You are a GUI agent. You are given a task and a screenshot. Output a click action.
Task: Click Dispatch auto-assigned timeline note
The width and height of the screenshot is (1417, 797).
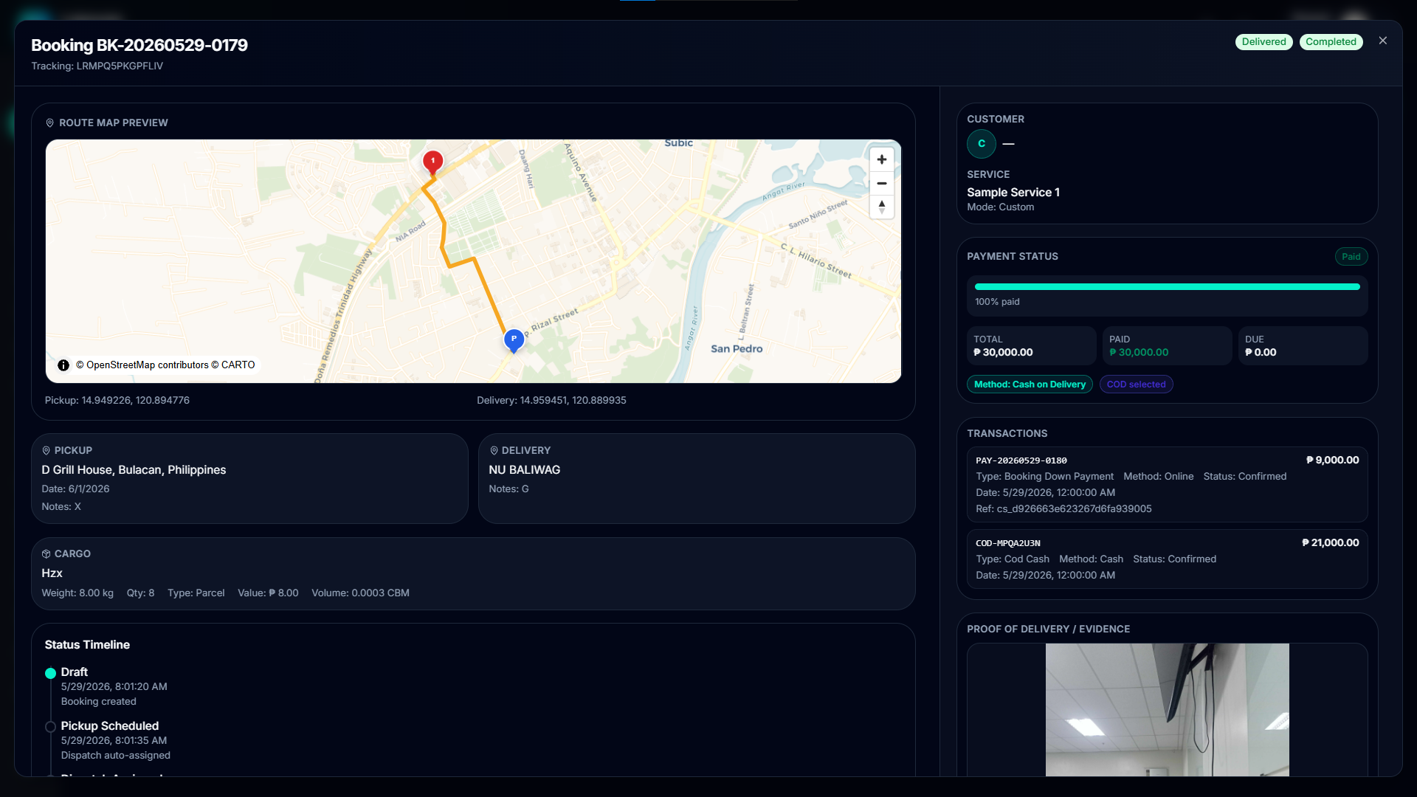click(115, 756)
